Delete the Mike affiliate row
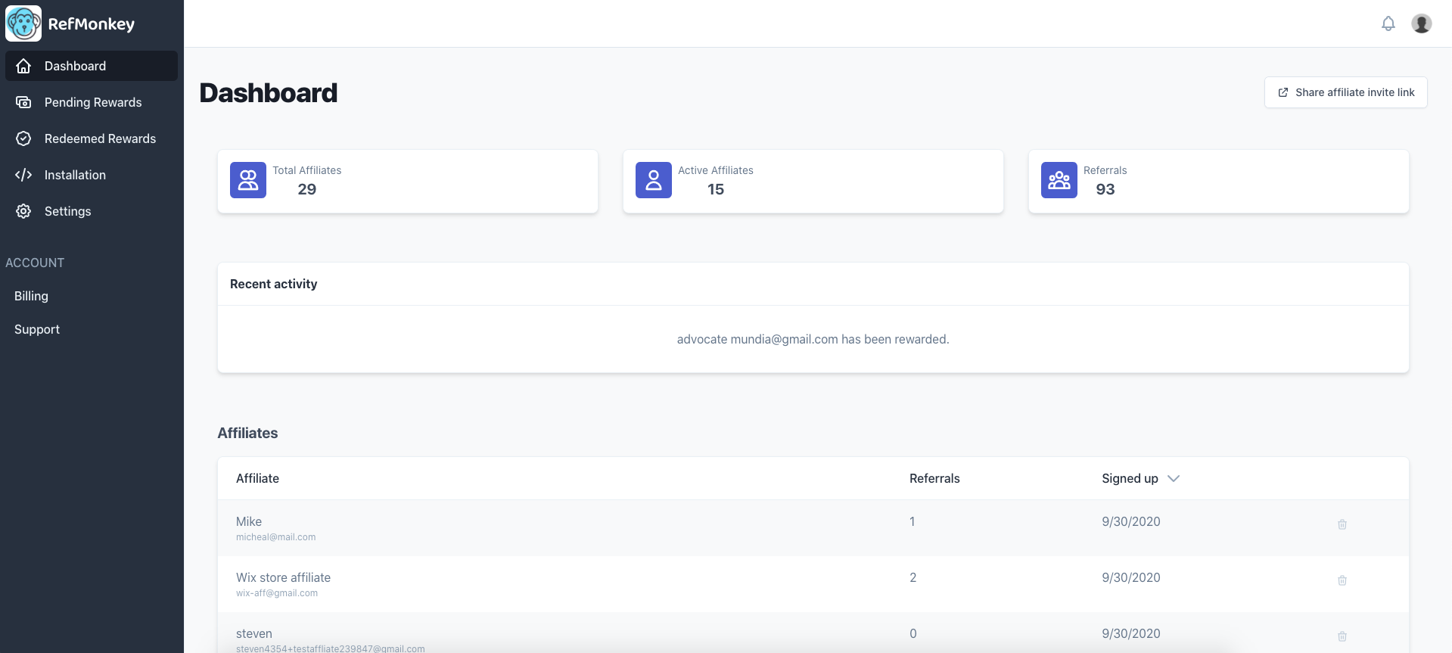 pyautogui.click(x=1342, y=524)
